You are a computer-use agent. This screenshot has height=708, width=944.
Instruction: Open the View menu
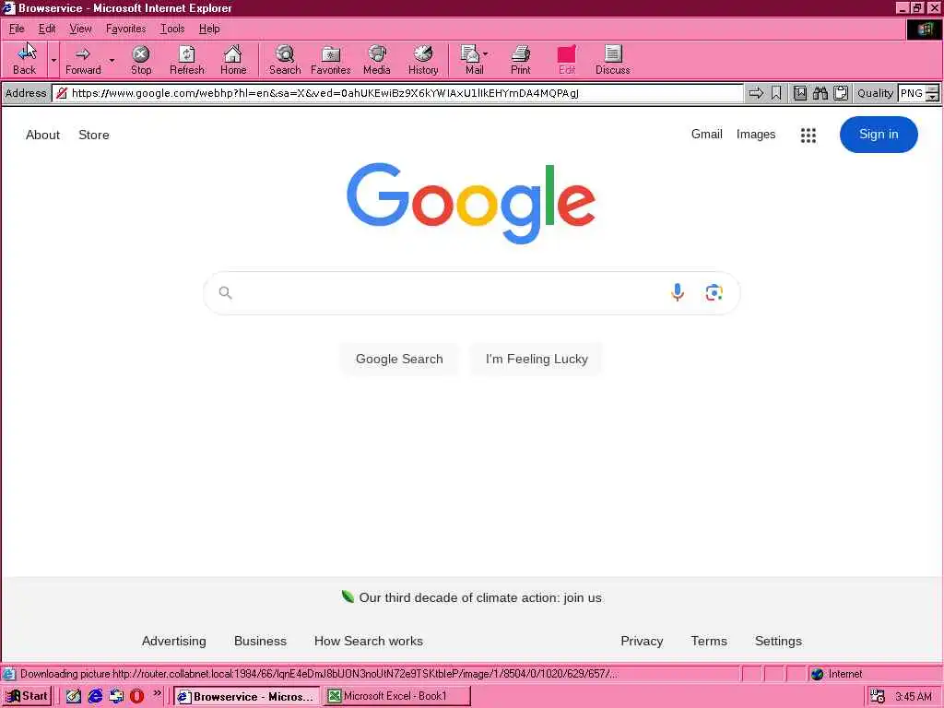(x=80, y=29)
